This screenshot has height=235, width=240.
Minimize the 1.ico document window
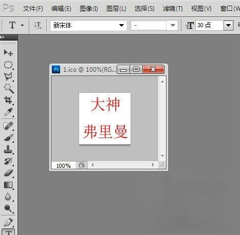point(123,69)
